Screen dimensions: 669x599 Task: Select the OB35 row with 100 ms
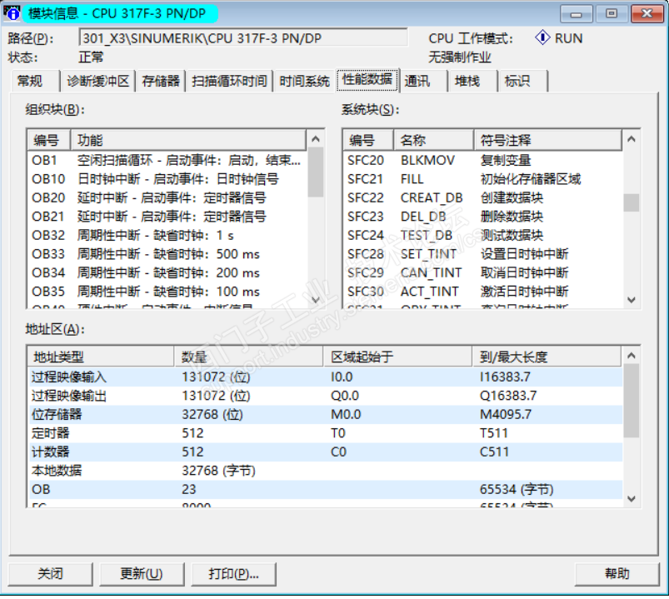167,292
